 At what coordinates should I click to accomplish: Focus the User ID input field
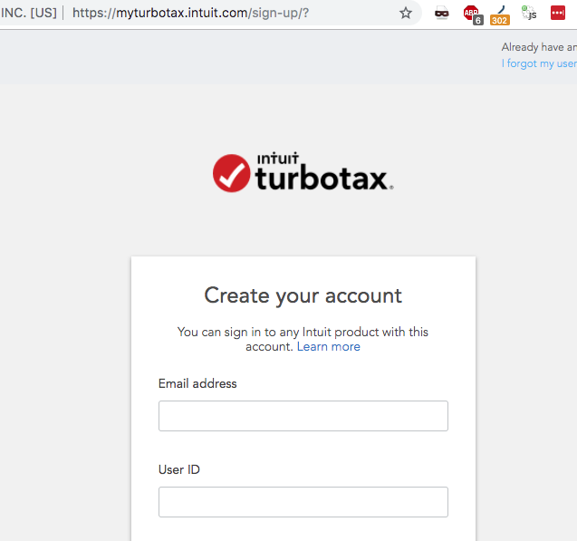point(303,502)
